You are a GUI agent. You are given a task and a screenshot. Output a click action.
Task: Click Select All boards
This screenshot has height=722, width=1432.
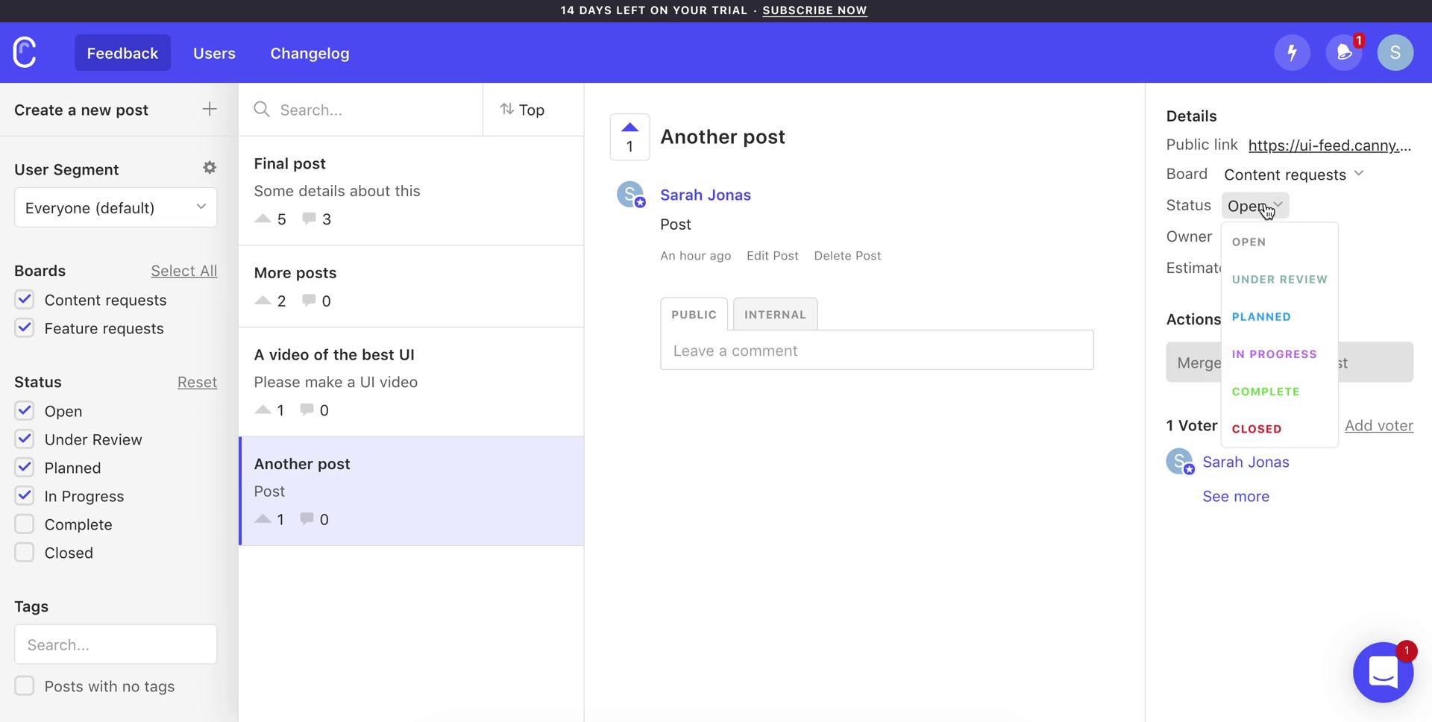coord(184,271)
